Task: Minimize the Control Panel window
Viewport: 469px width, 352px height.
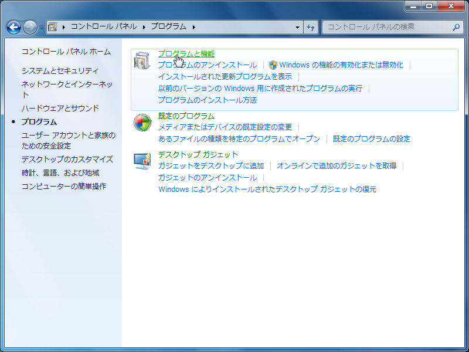Action: tap(414, 6)
